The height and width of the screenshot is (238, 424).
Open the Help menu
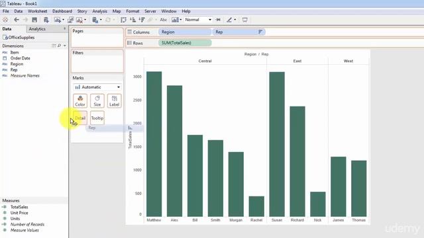tap(186, 11)
